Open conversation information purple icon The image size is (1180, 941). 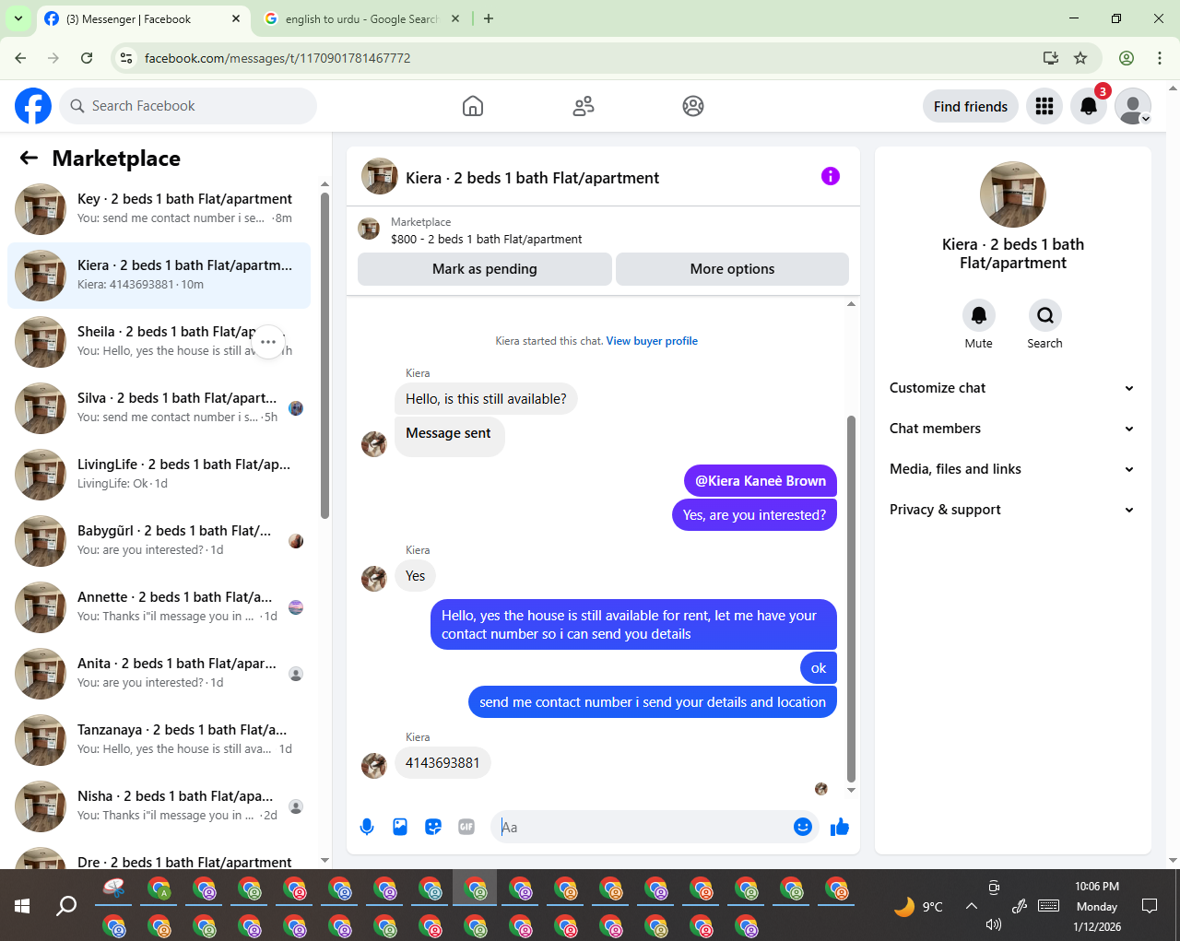(831, 176)
